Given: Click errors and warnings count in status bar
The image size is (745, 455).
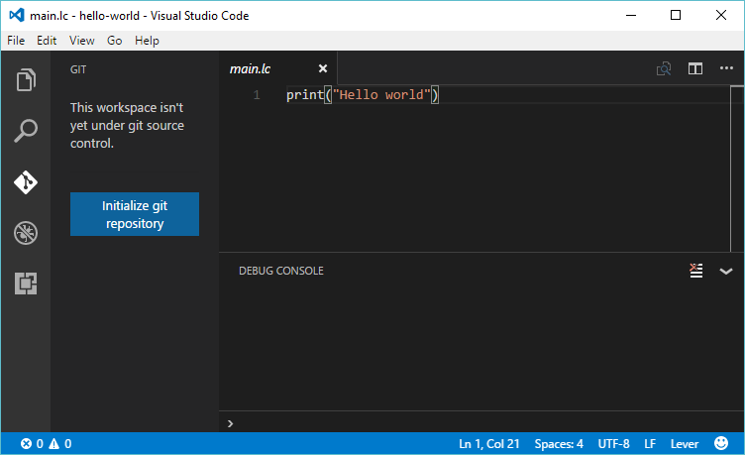Looking at the screenshot, I should pos(46,444).
